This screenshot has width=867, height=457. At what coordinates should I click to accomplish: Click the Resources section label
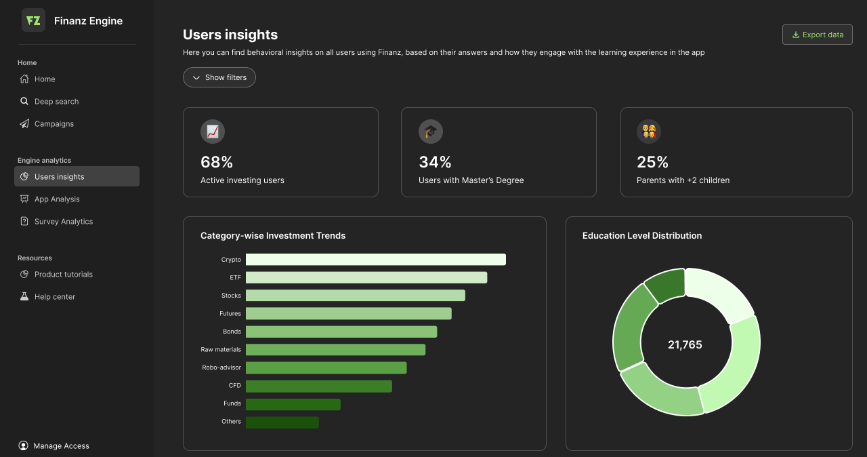(35, 258)
